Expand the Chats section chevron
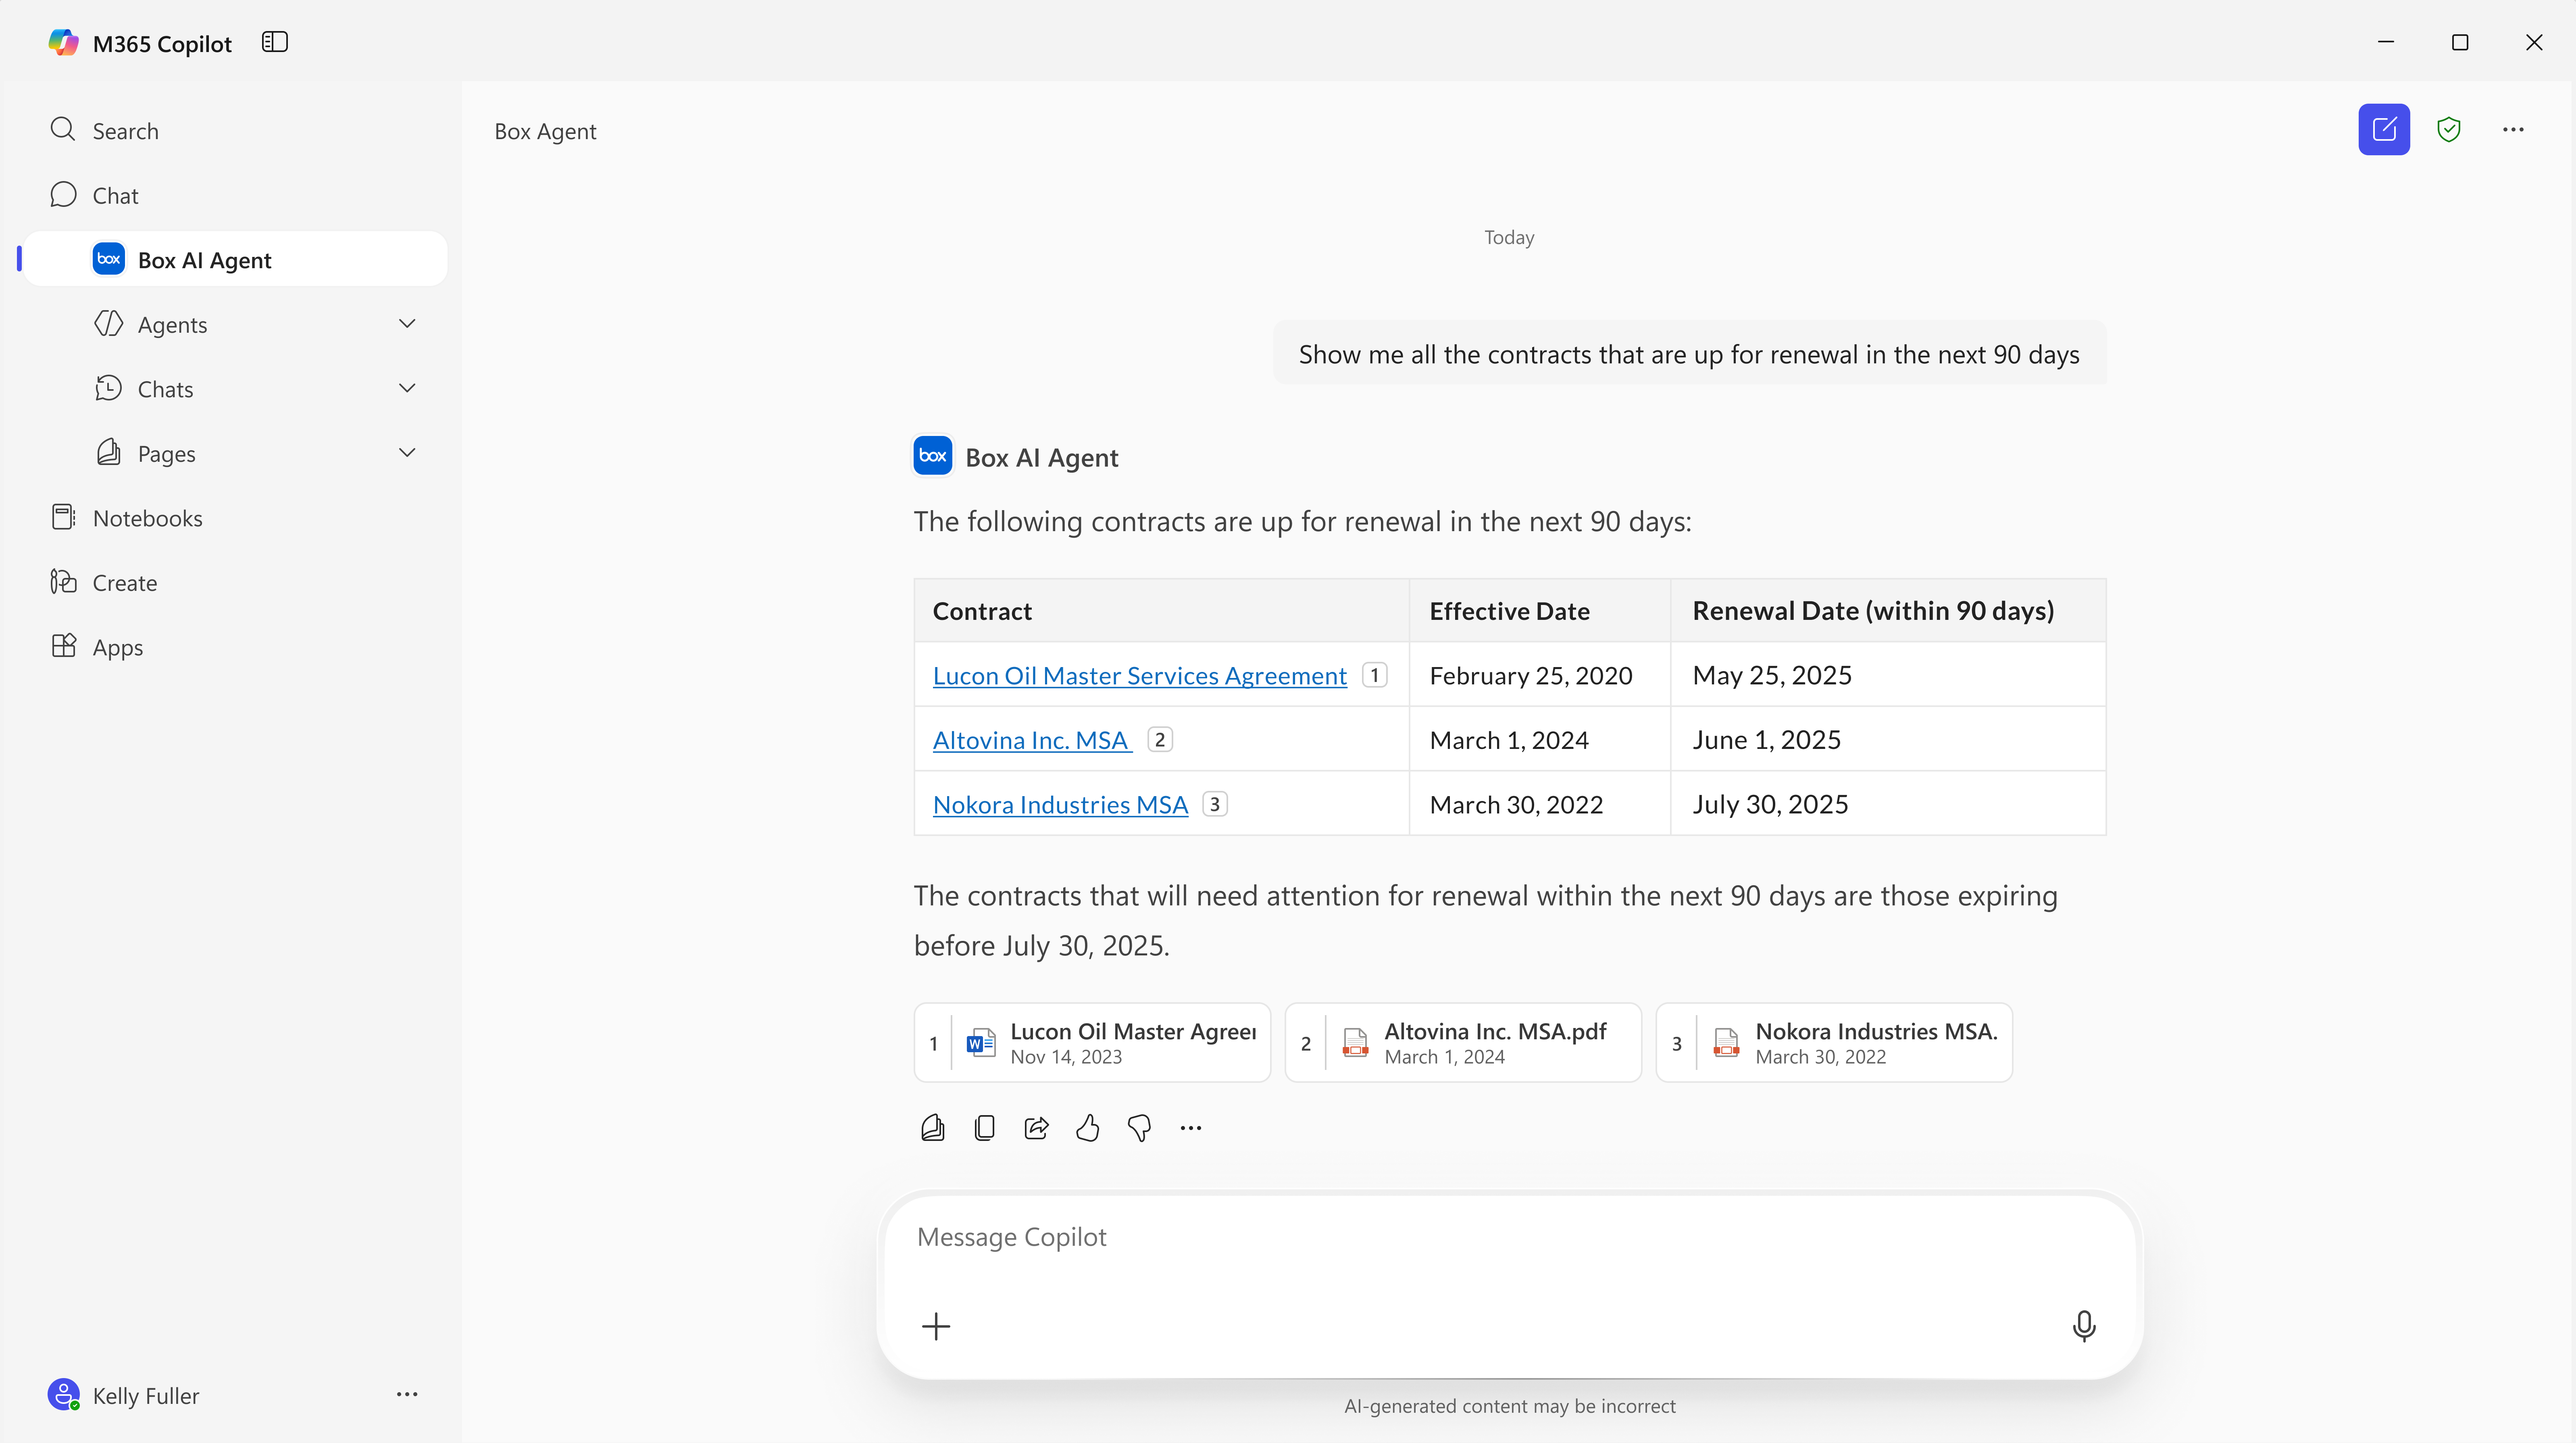This screenshot has width=2576, height=1443. pos(407,388)
